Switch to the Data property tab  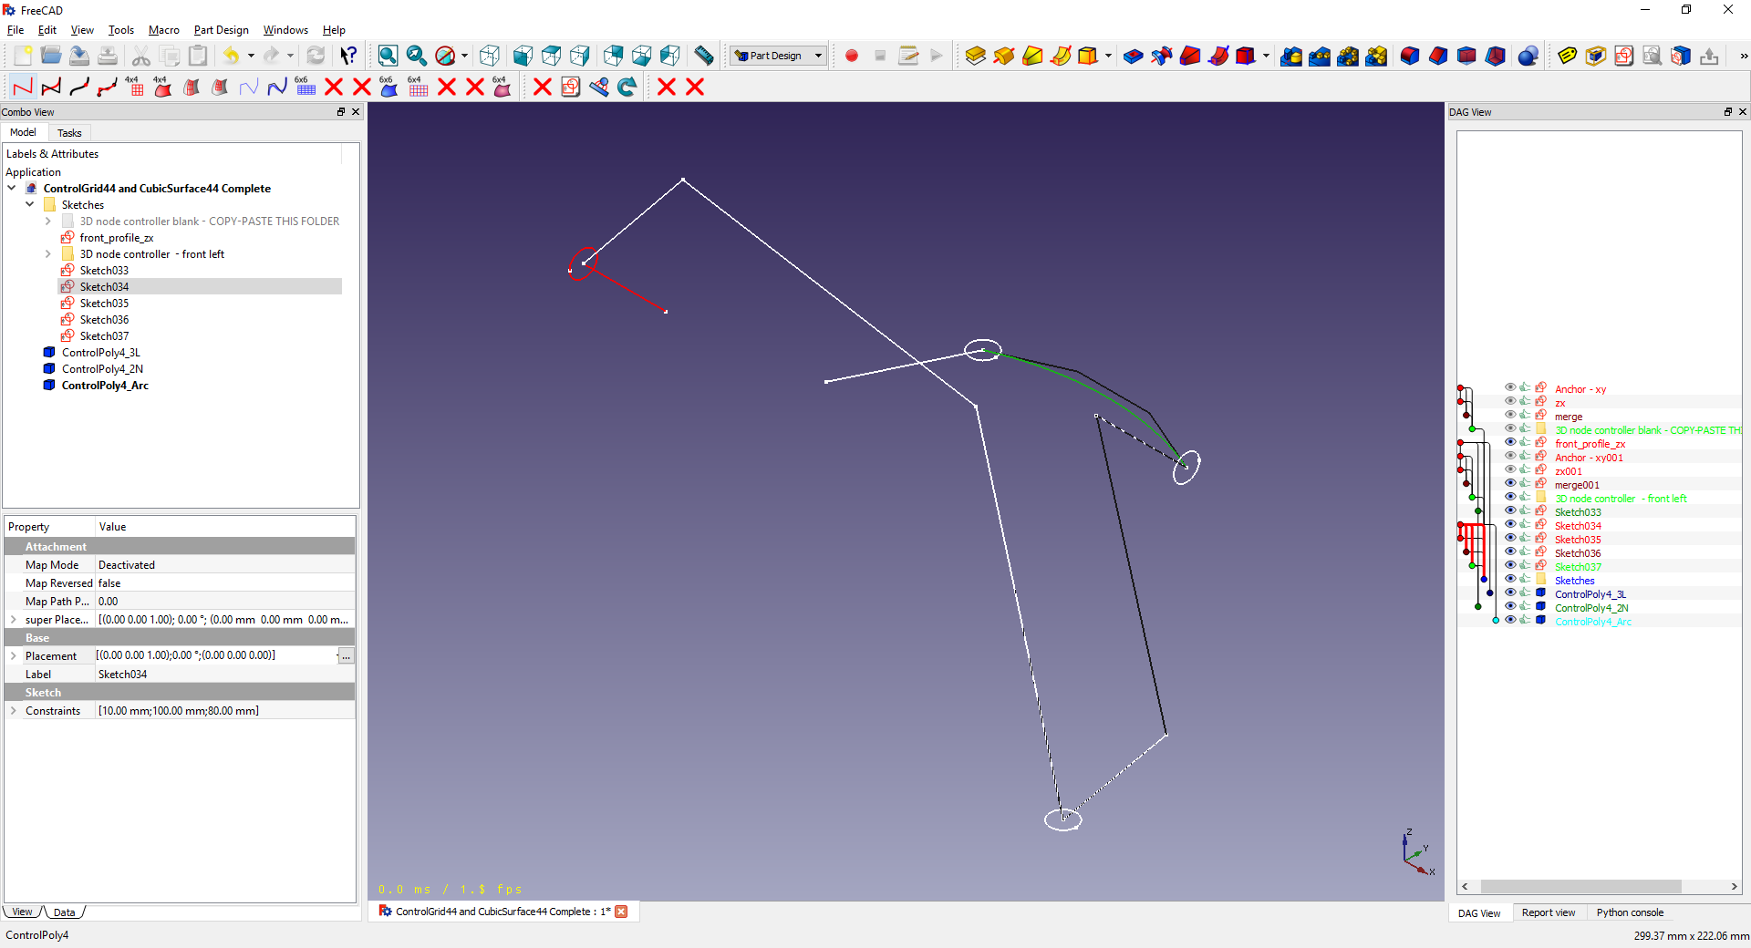[64, 912]
